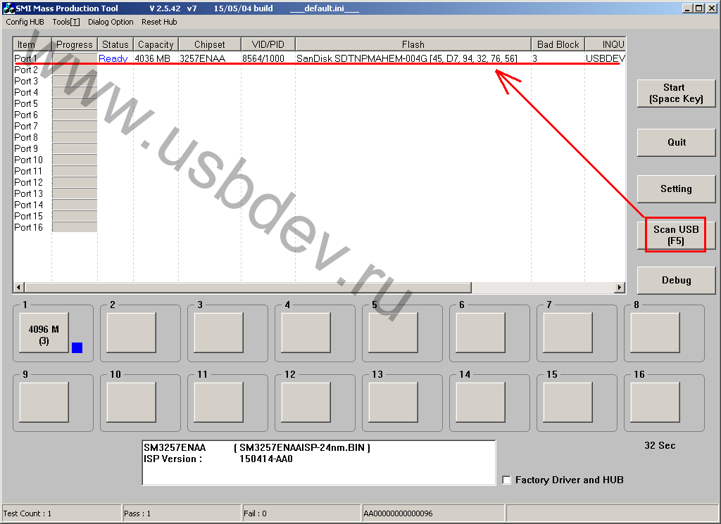Select the Port 9 row
The image size is (721, 524).
(x=319, y=148)
